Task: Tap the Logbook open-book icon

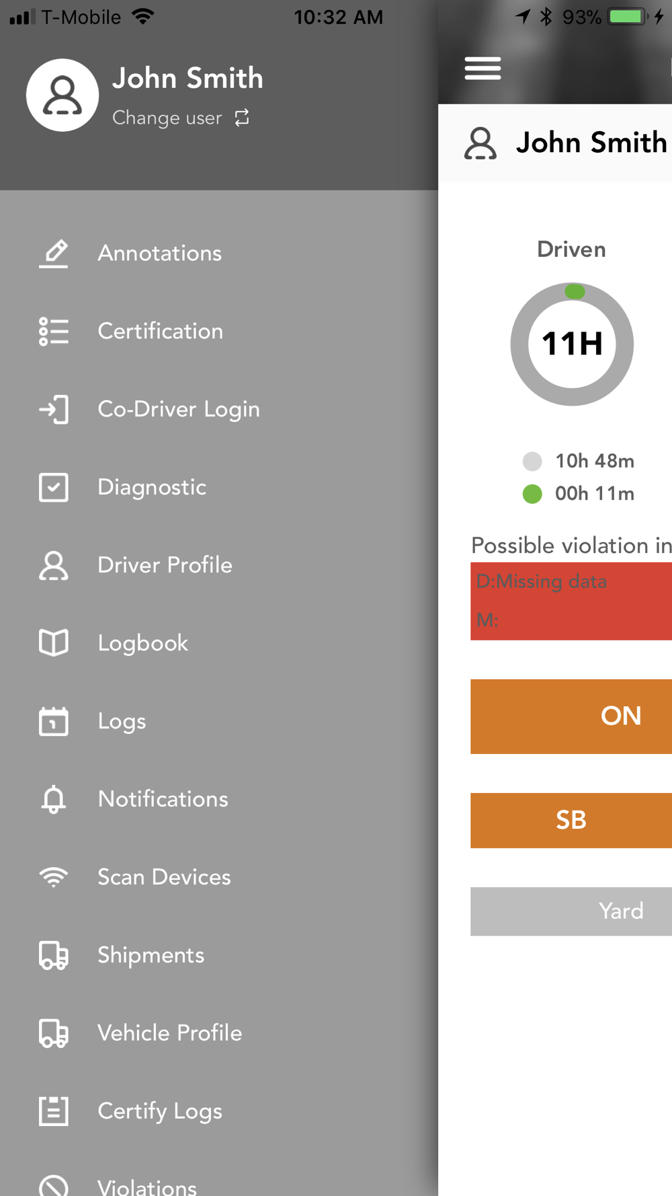Action: pos(53,643)
